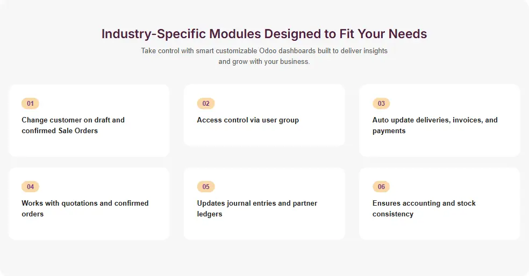Screen dimensions: 529x276
Task: Click the 01 number badge
Action: [30, 104]
